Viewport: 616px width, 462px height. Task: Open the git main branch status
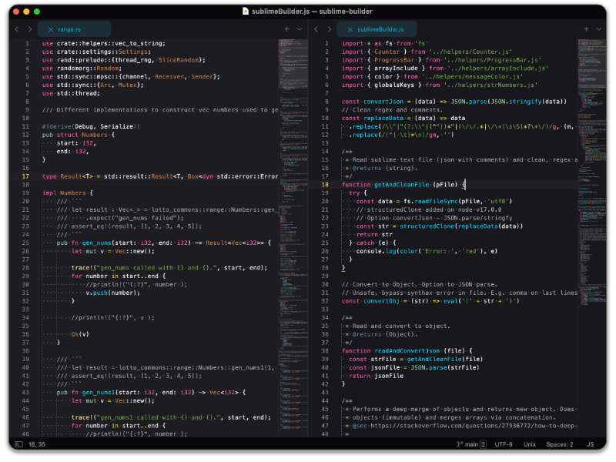471,444
